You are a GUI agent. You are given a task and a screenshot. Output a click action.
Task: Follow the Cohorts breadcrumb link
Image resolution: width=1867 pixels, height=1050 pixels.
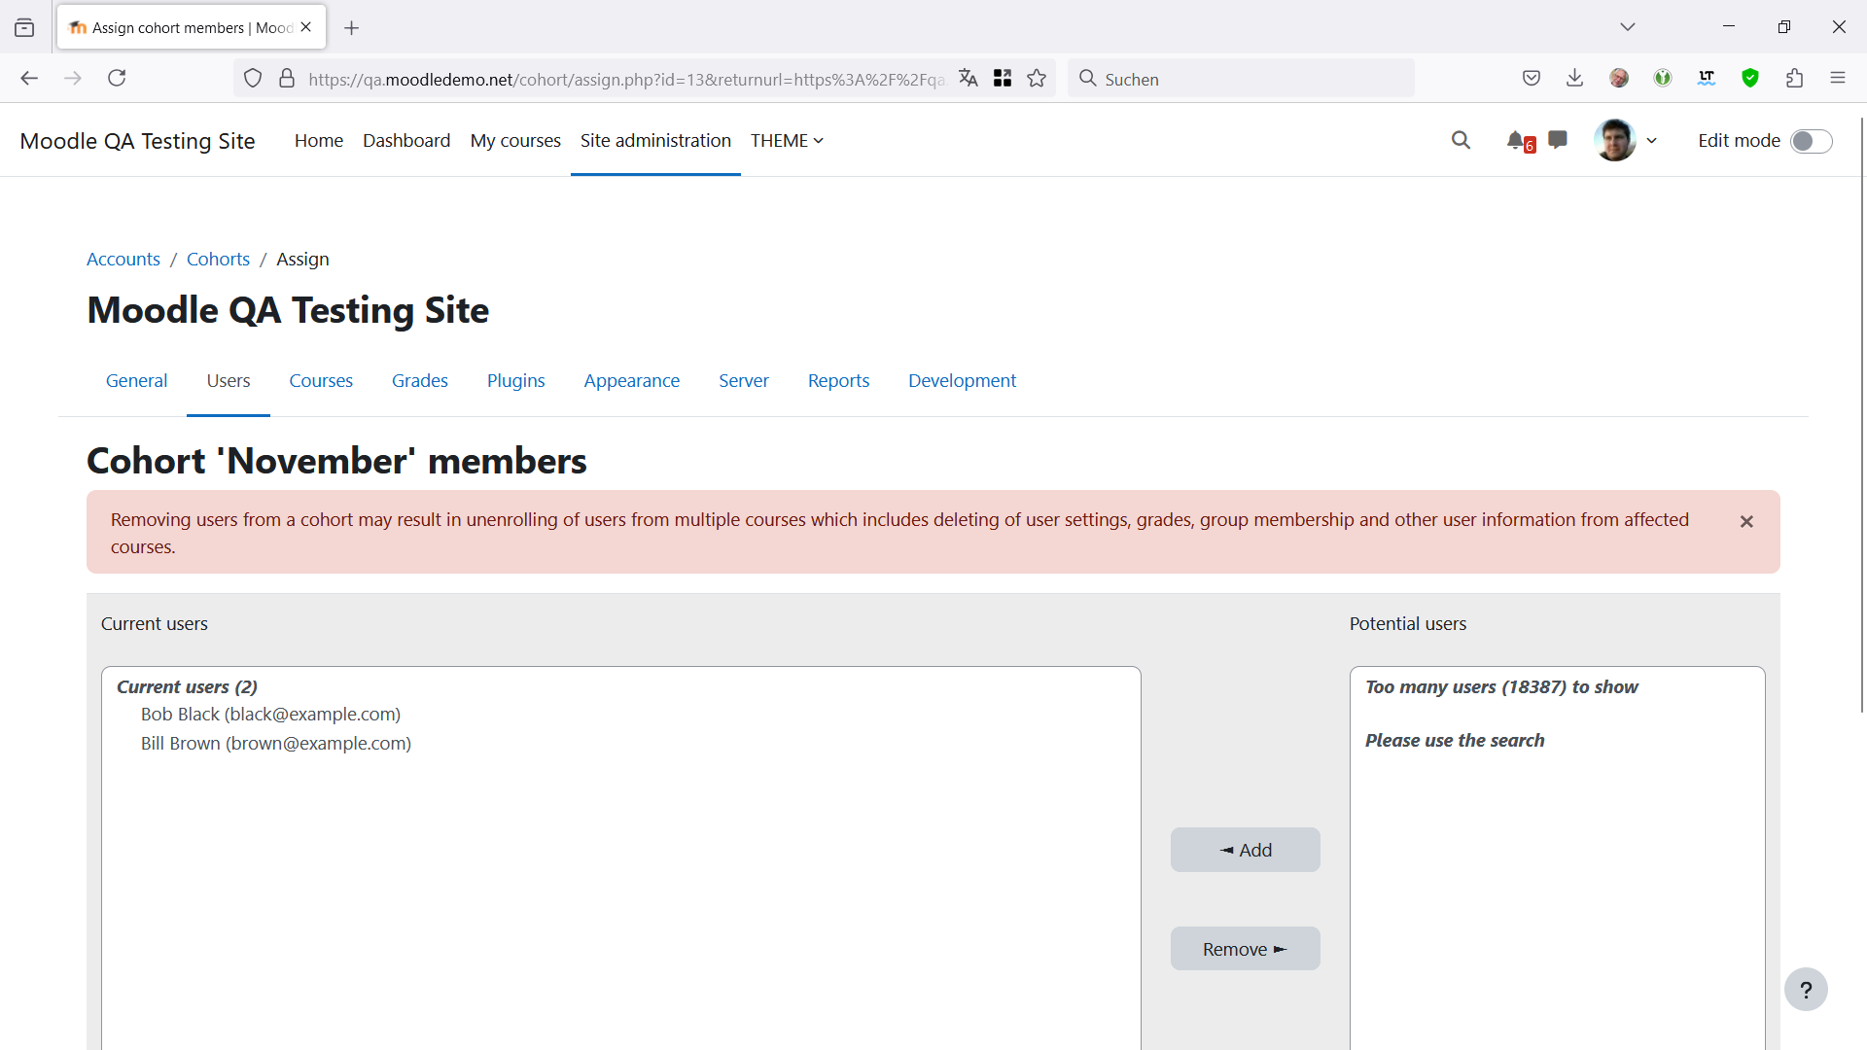pos(218,260)
